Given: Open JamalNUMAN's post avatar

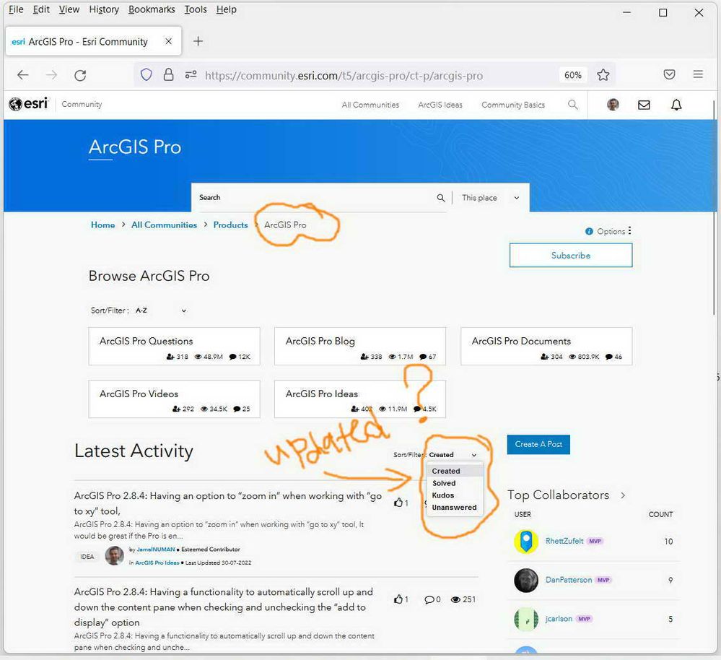Looking at the screenshot, I should (114, 555).
